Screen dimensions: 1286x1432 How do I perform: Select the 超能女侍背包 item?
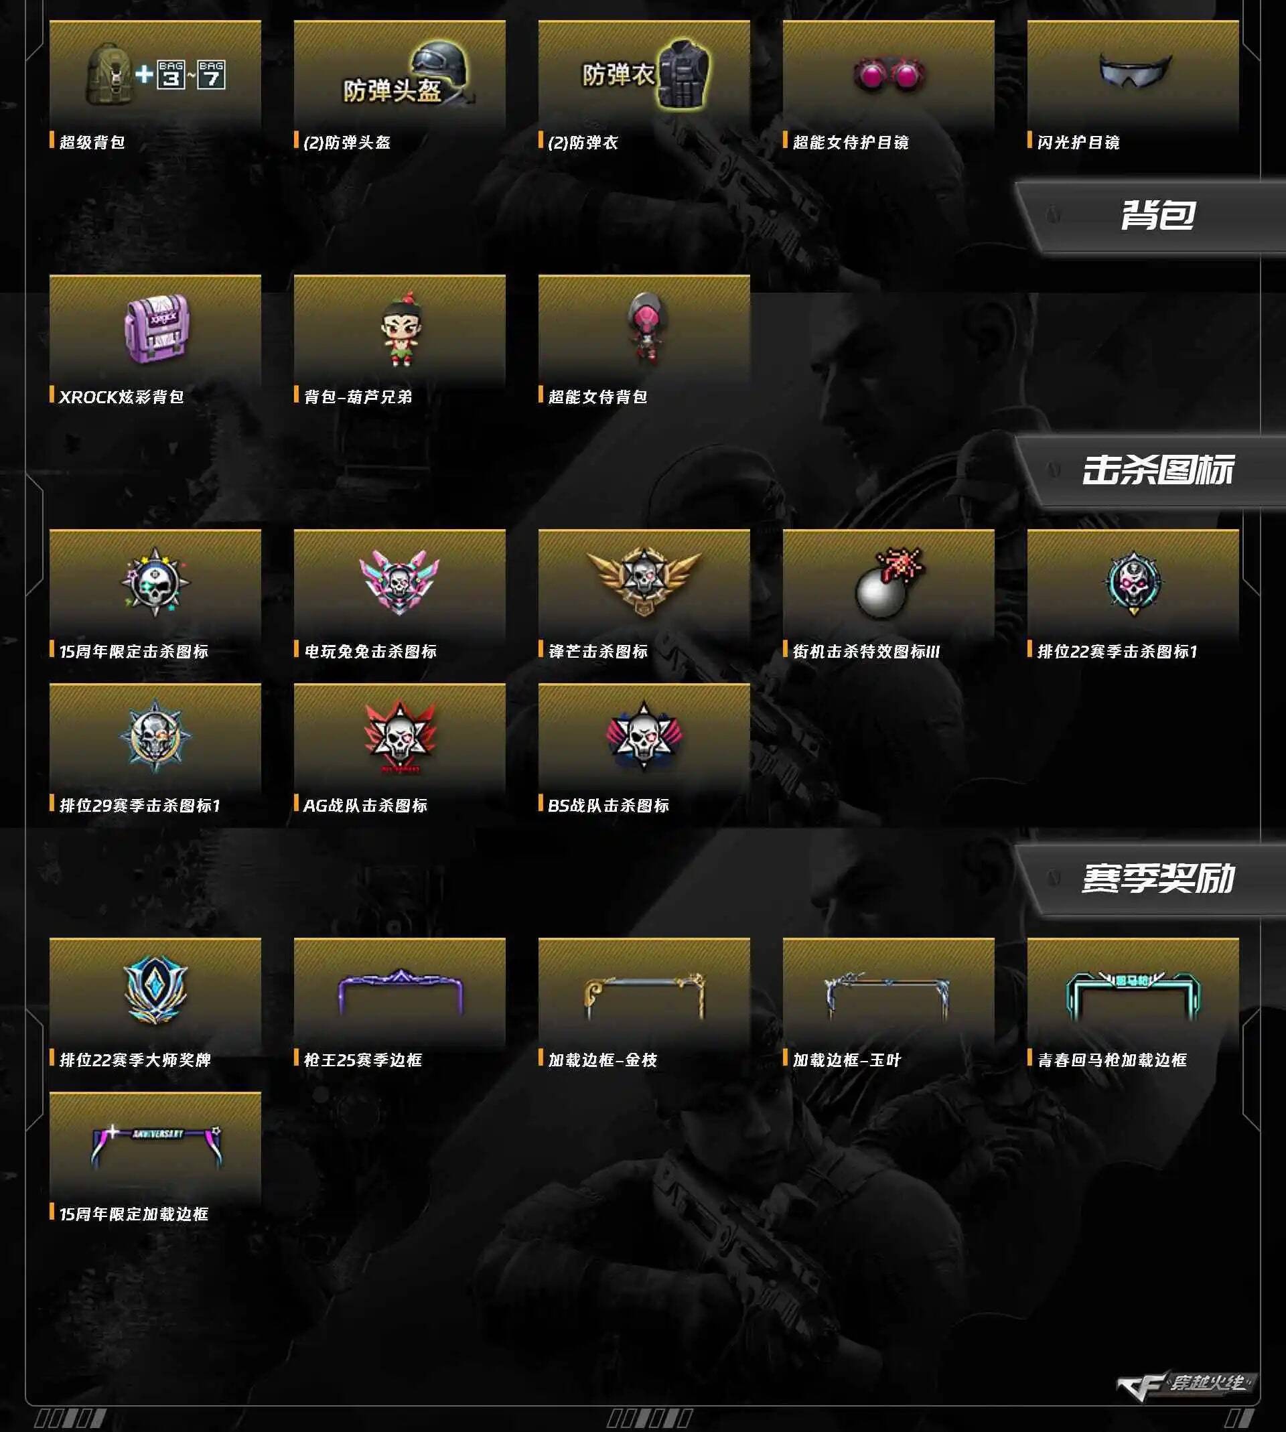tap(644, 328)
